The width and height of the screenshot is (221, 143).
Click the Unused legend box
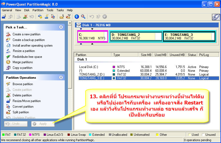coord(203,134)
